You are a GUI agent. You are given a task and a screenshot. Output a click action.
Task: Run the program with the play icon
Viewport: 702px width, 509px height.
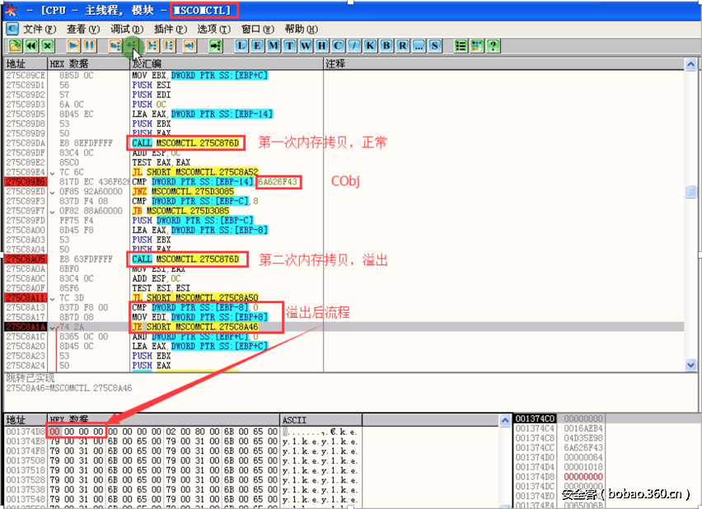click(x=73, y=46)
